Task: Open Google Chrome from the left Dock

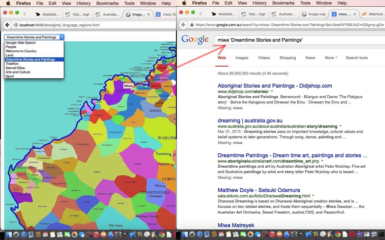Action: (x=162, y=235)
